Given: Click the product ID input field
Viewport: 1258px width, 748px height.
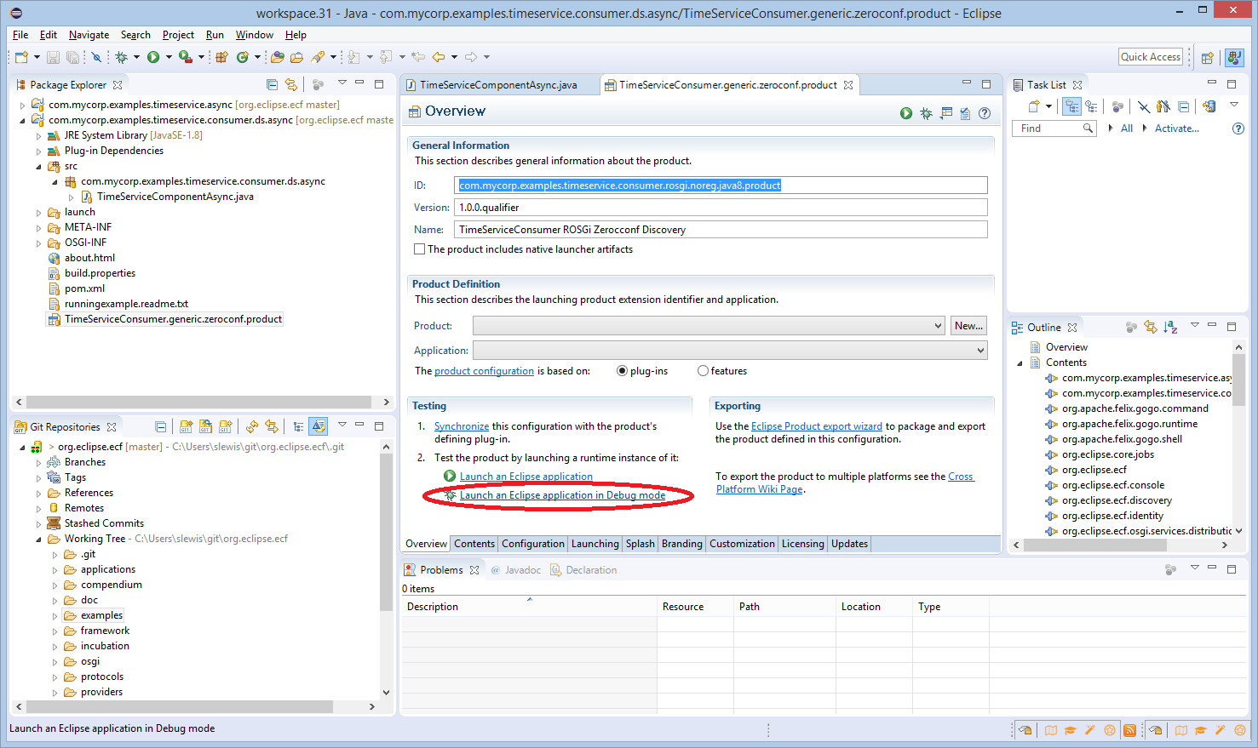Looking at the screenshot, I should 721,186.
